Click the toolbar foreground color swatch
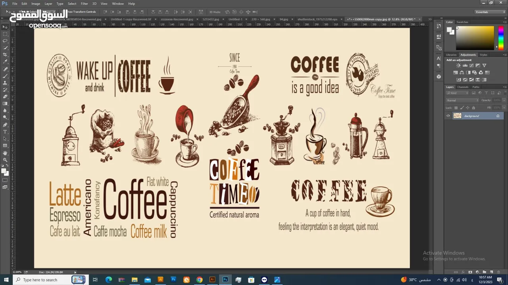 [x=3, y=171]
